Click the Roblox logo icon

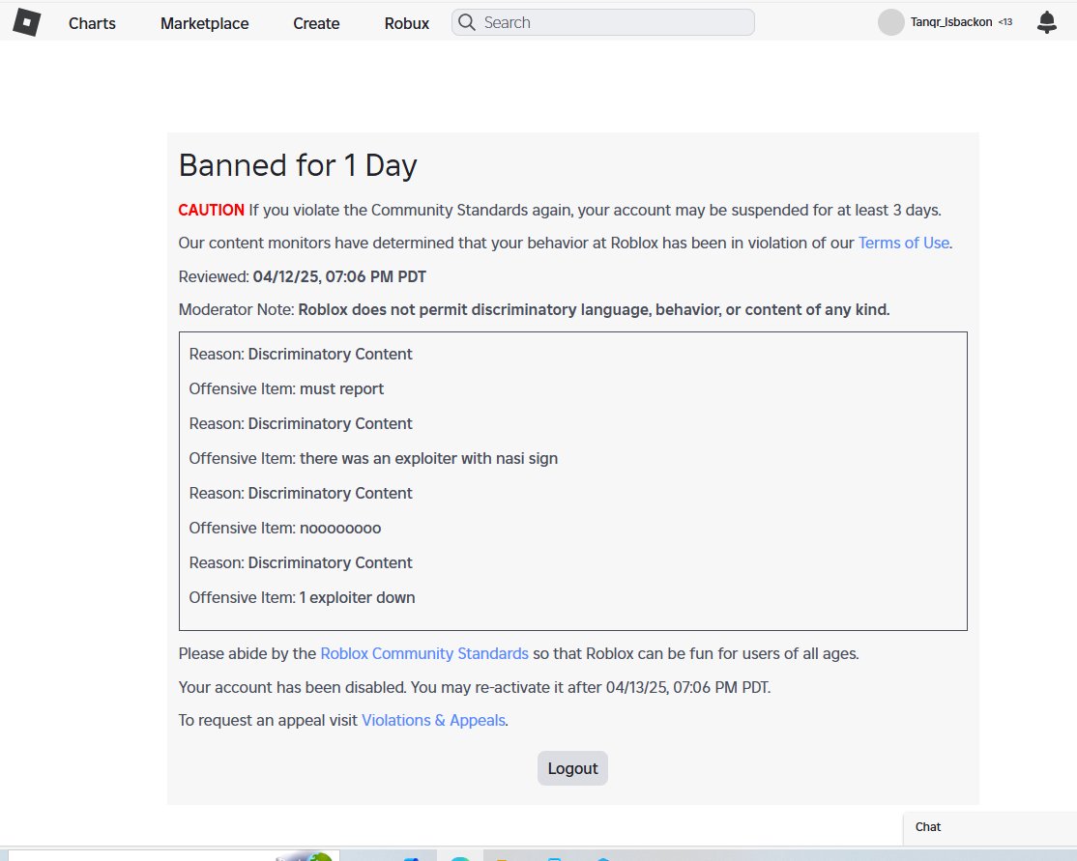[x=27, y=22]
